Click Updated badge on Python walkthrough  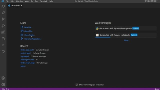tap(135, 28)
